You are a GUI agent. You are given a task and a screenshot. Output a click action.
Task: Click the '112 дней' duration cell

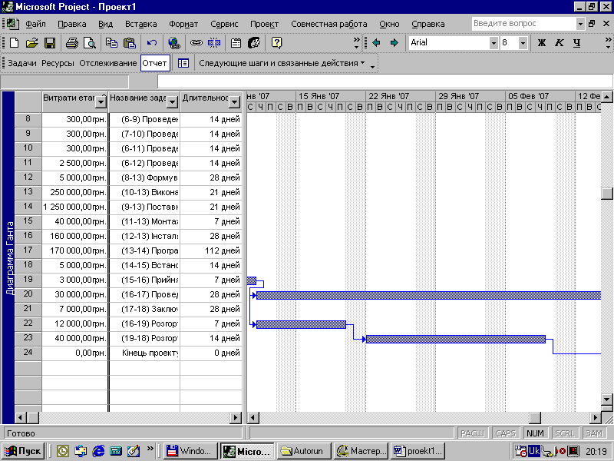211,251
